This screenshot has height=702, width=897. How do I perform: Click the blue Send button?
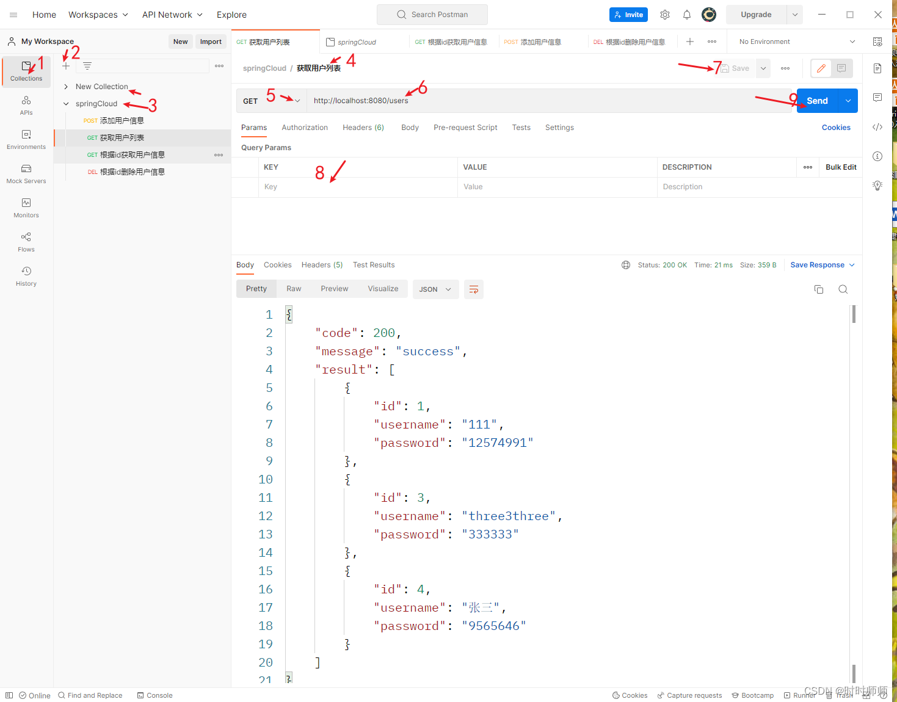coord(818,101)
